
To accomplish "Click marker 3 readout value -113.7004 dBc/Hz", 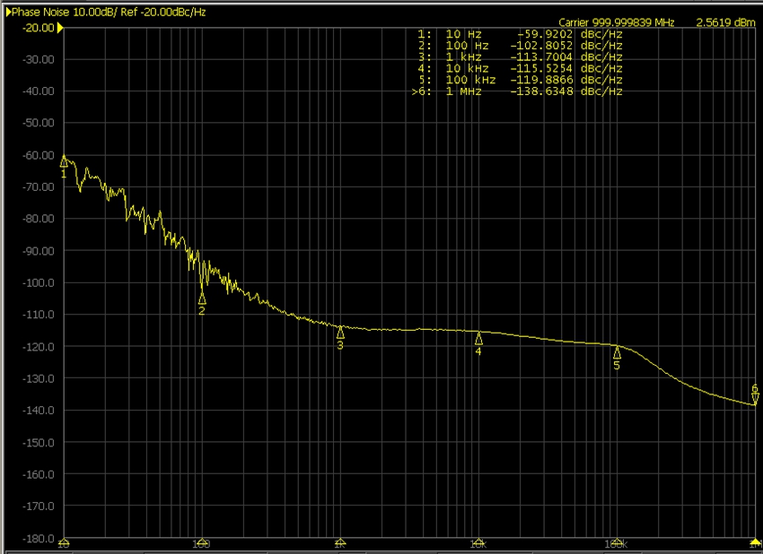I will (566, 56).
